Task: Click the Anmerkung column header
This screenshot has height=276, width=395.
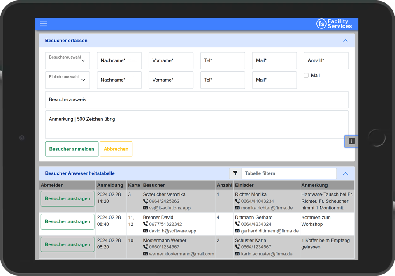Action: 327,185
